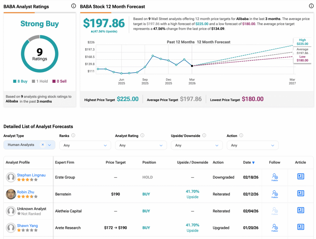This screenshot has width=316, height=239.
Task: Open article for Aletheia Capital rating
Action: pyautogui.click(x=301, y=210)
